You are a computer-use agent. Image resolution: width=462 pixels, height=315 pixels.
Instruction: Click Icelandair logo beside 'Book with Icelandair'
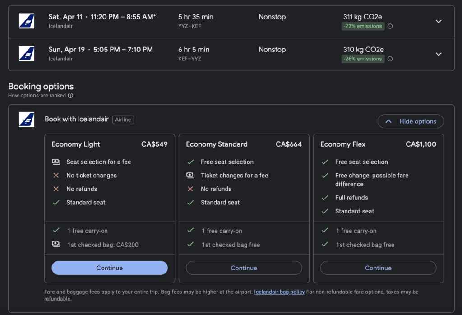(27, 120)
